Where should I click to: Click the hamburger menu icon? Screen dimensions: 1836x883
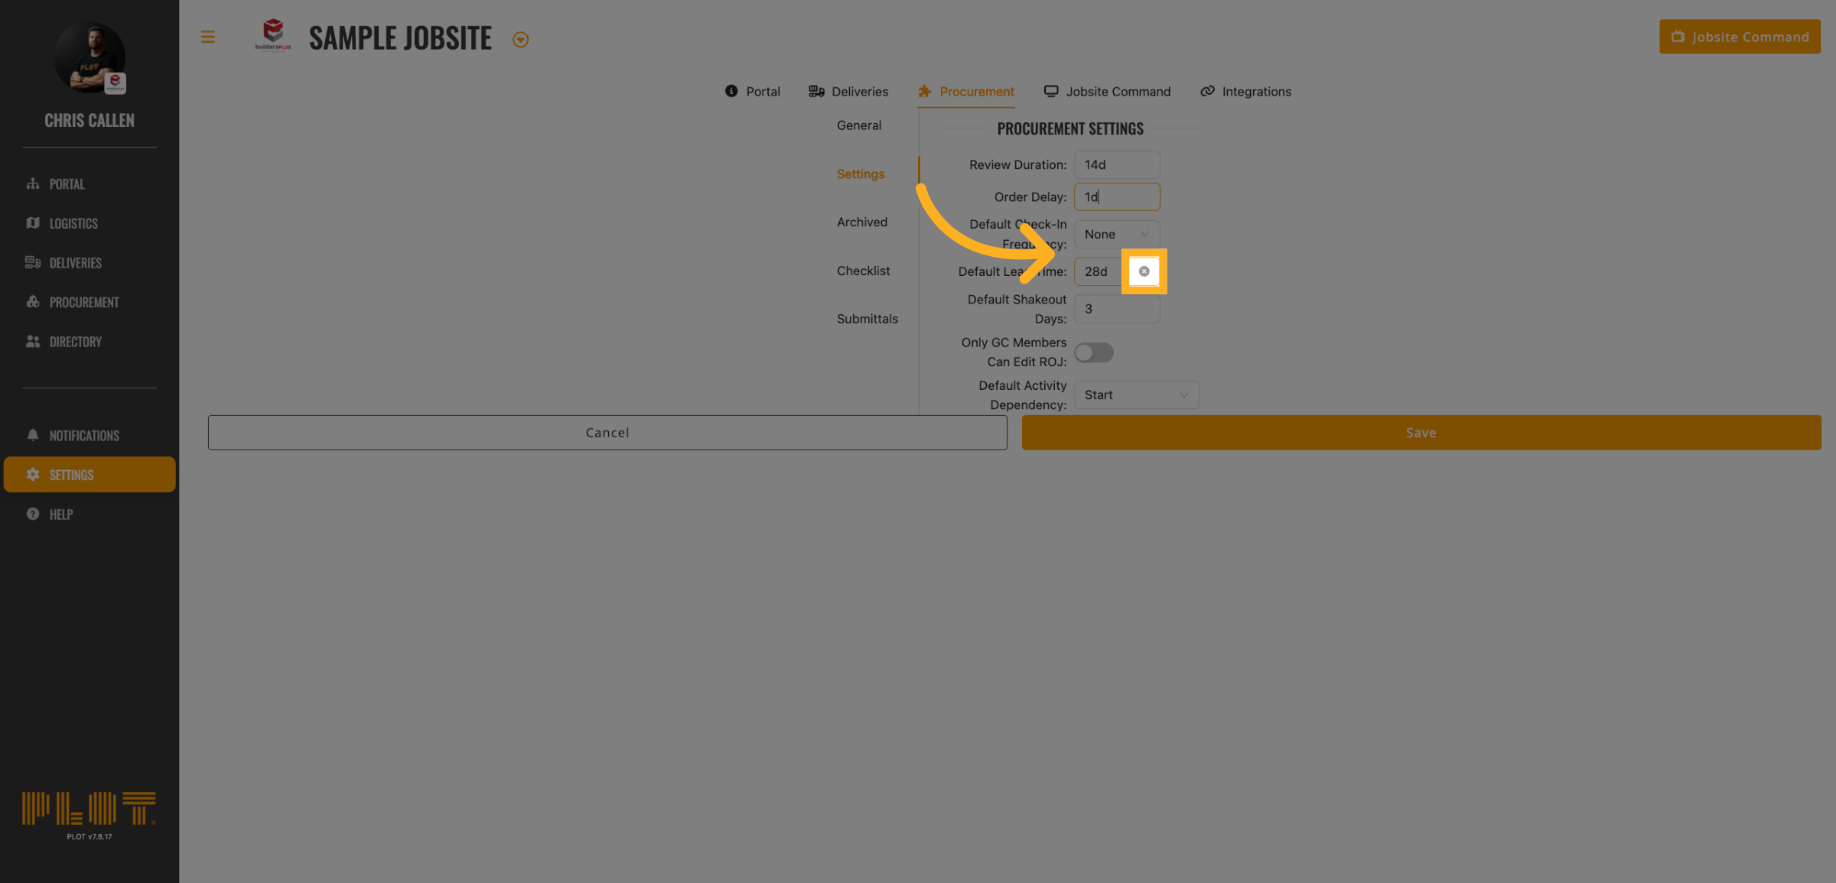click(x=207, y=37)
